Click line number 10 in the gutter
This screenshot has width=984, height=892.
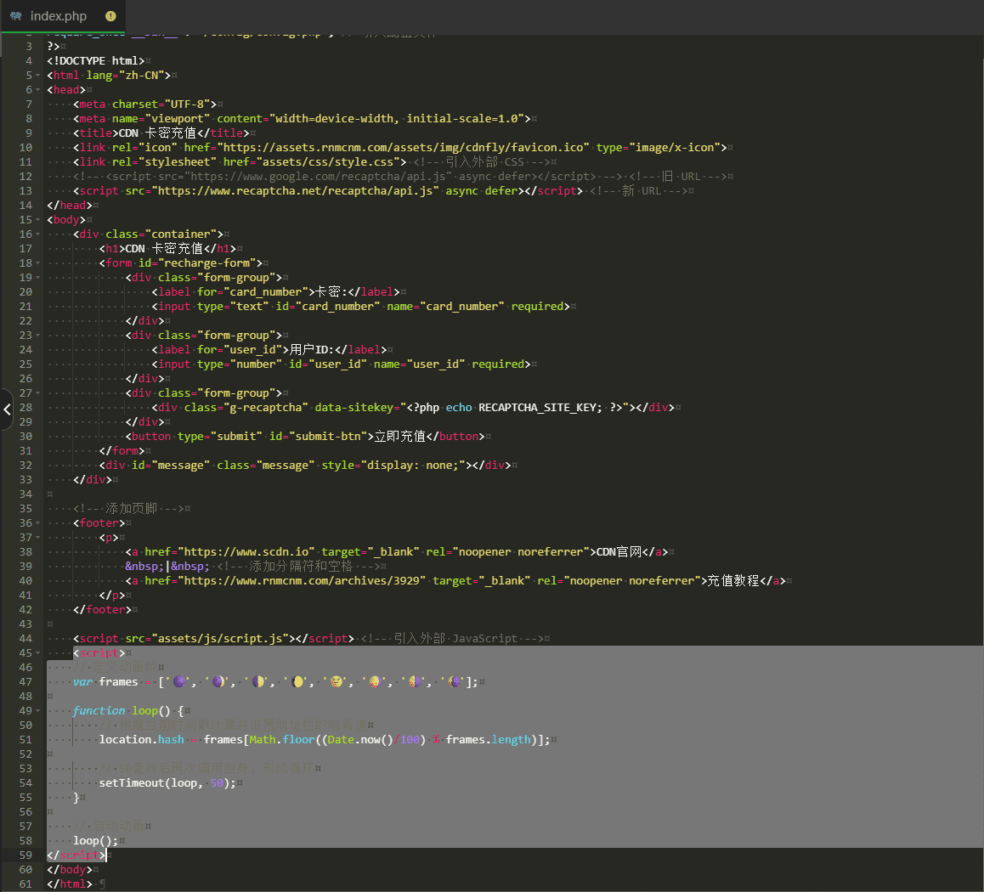point(25,148)
